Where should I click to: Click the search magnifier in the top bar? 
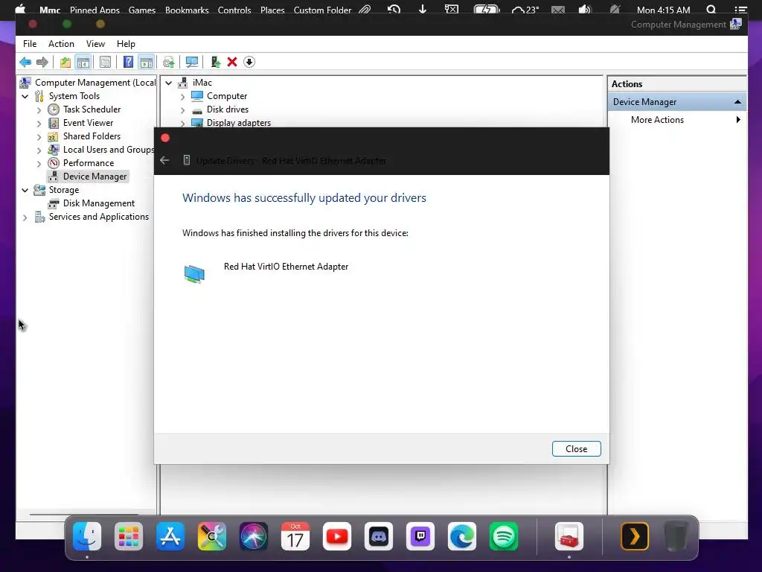pyautogui.click(x=711, y=10)
